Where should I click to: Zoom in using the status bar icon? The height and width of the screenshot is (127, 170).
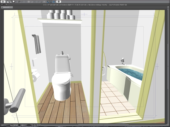click(17, 125)
